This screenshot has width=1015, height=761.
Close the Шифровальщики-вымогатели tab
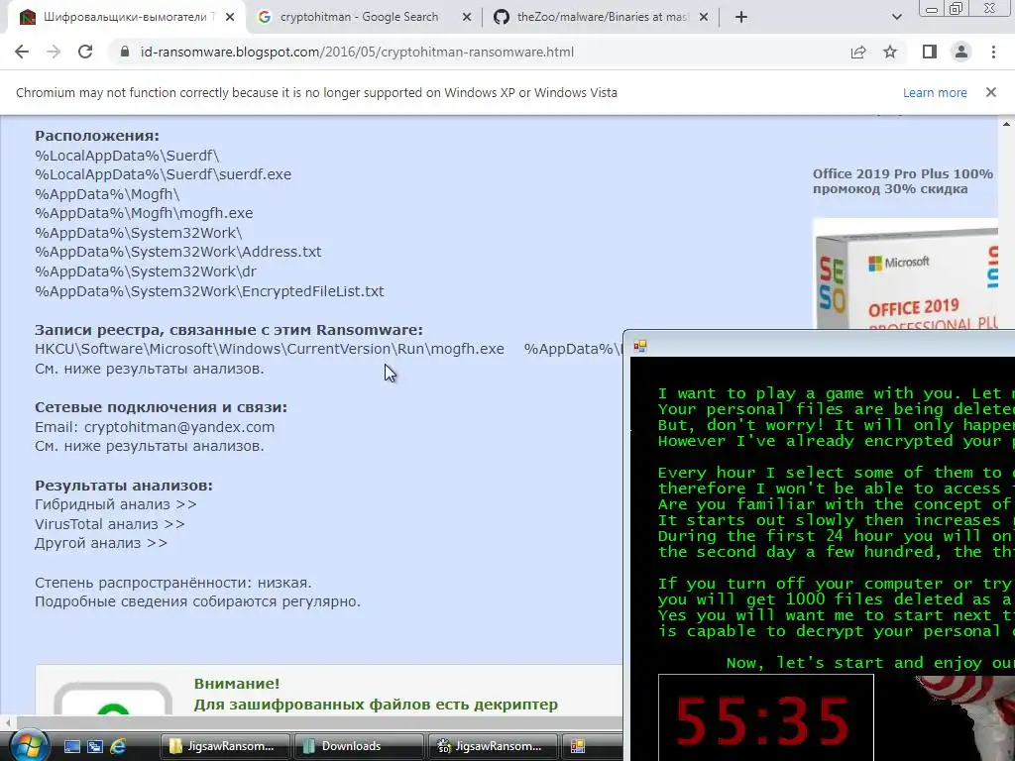pyautogui.click(x=230, y=18)
